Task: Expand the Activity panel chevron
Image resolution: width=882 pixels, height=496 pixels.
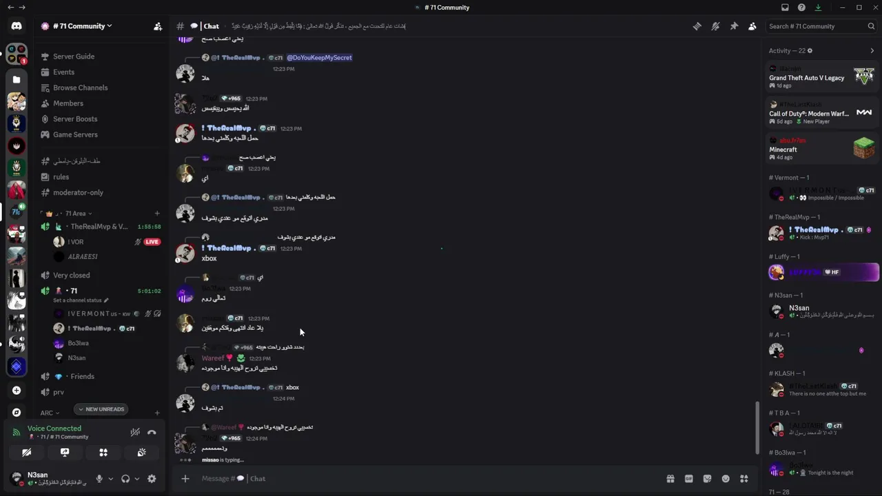Action: [872, 51]
